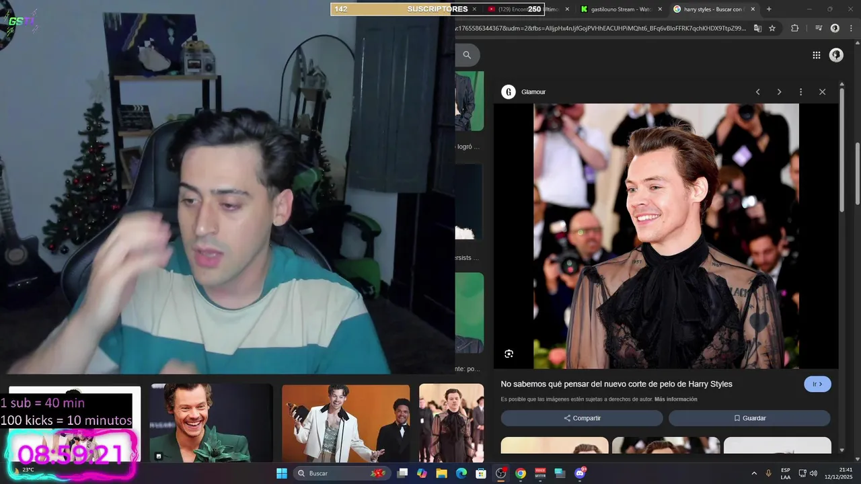Image resolution: width=861 pixels, height=484 pixels.
Task: Close the harry styles search tab
Action: 753,9
